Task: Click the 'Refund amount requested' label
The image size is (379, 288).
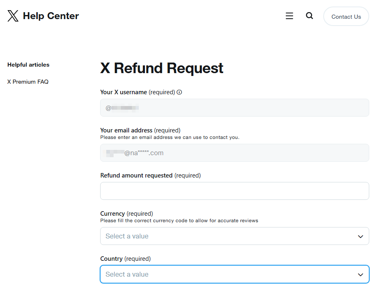Action: coord(136,175)
